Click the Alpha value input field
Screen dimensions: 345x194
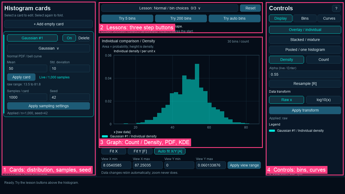(x=305, y=74)
